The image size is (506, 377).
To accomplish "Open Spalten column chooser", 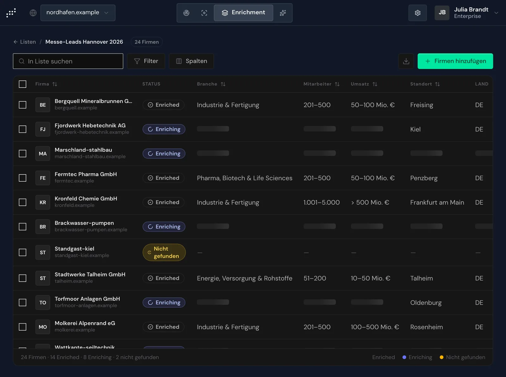I will coord(191,61).
